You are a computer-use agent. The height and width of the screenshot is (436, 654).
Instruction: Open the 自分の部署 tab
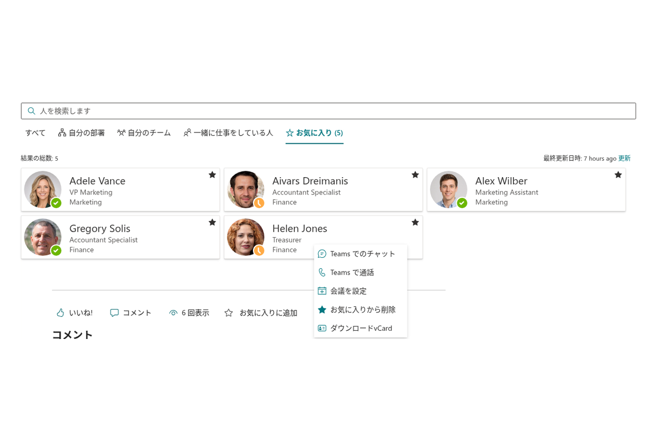tap(81, 132)
